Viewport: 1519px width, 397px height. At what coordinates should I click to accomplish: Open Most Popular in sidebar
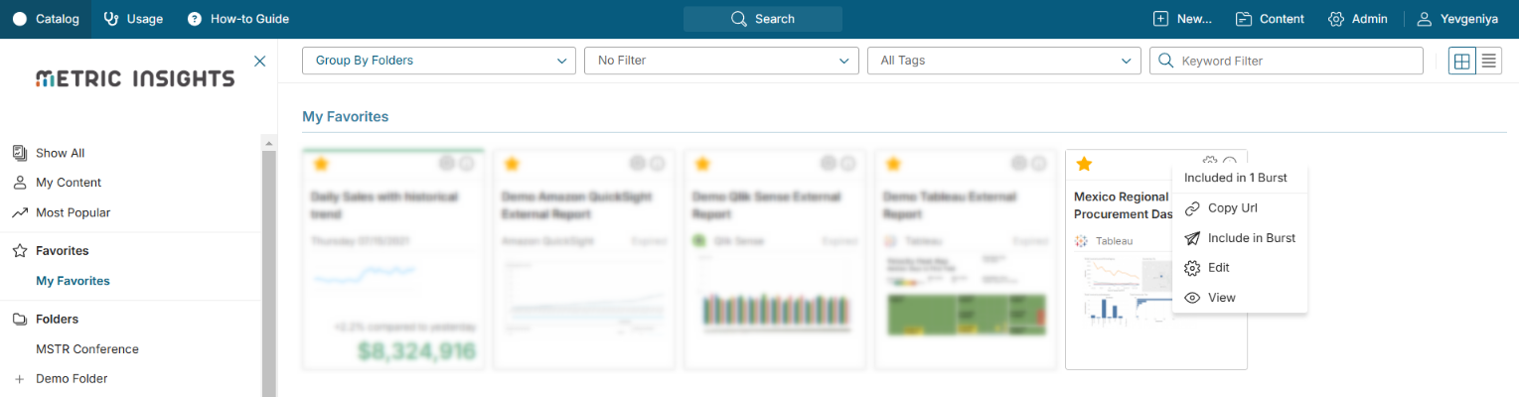tap(73, 212)
